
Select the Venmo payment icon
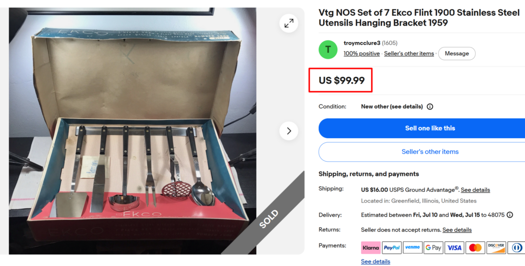413,248
